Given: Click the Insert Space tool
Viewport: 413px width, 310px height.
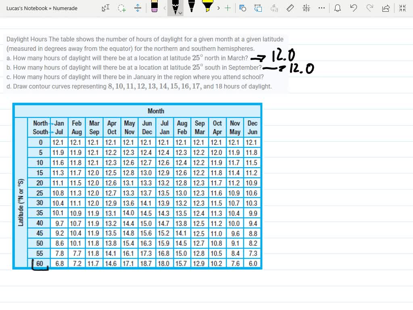Looking at the screenshot, I should pyautogui.click(x=138, y=8).
